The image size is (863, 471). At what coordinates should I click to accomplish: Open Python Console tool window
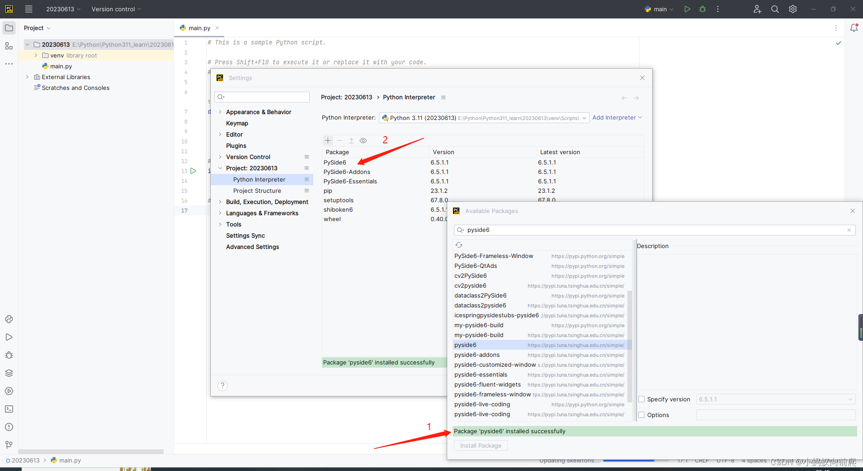(9, 319)
